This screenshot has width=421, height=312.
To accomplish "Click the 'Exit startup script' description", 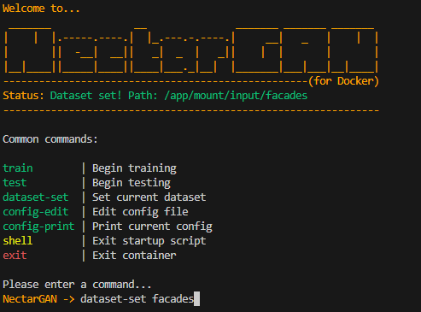I will pyautogui.click(x=149, y=241).
